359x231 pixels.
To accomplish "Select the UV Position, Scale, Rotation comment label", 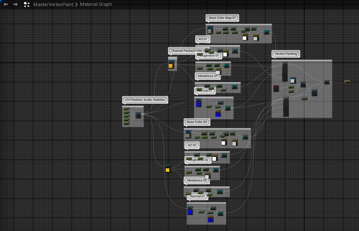I will pyautogui.click(x=145, y=100).
